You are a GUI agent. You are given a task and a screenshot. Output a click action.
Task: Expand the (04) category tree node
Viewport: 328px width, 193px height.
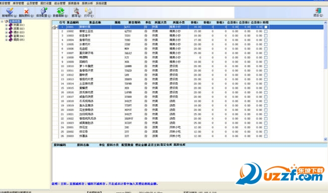(x=7, y=36)
